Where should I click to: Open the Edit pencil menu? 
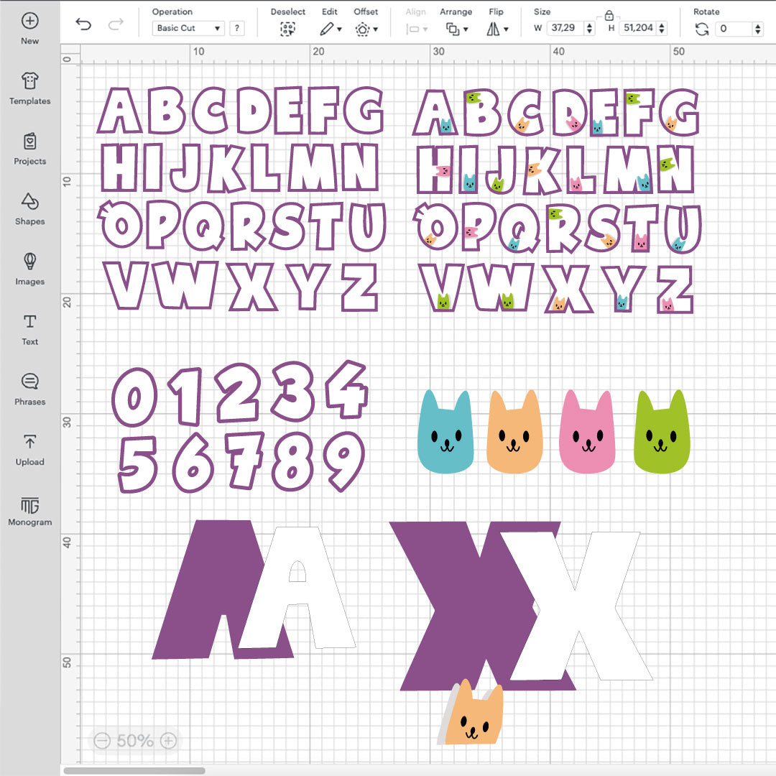tap(329, 27)
